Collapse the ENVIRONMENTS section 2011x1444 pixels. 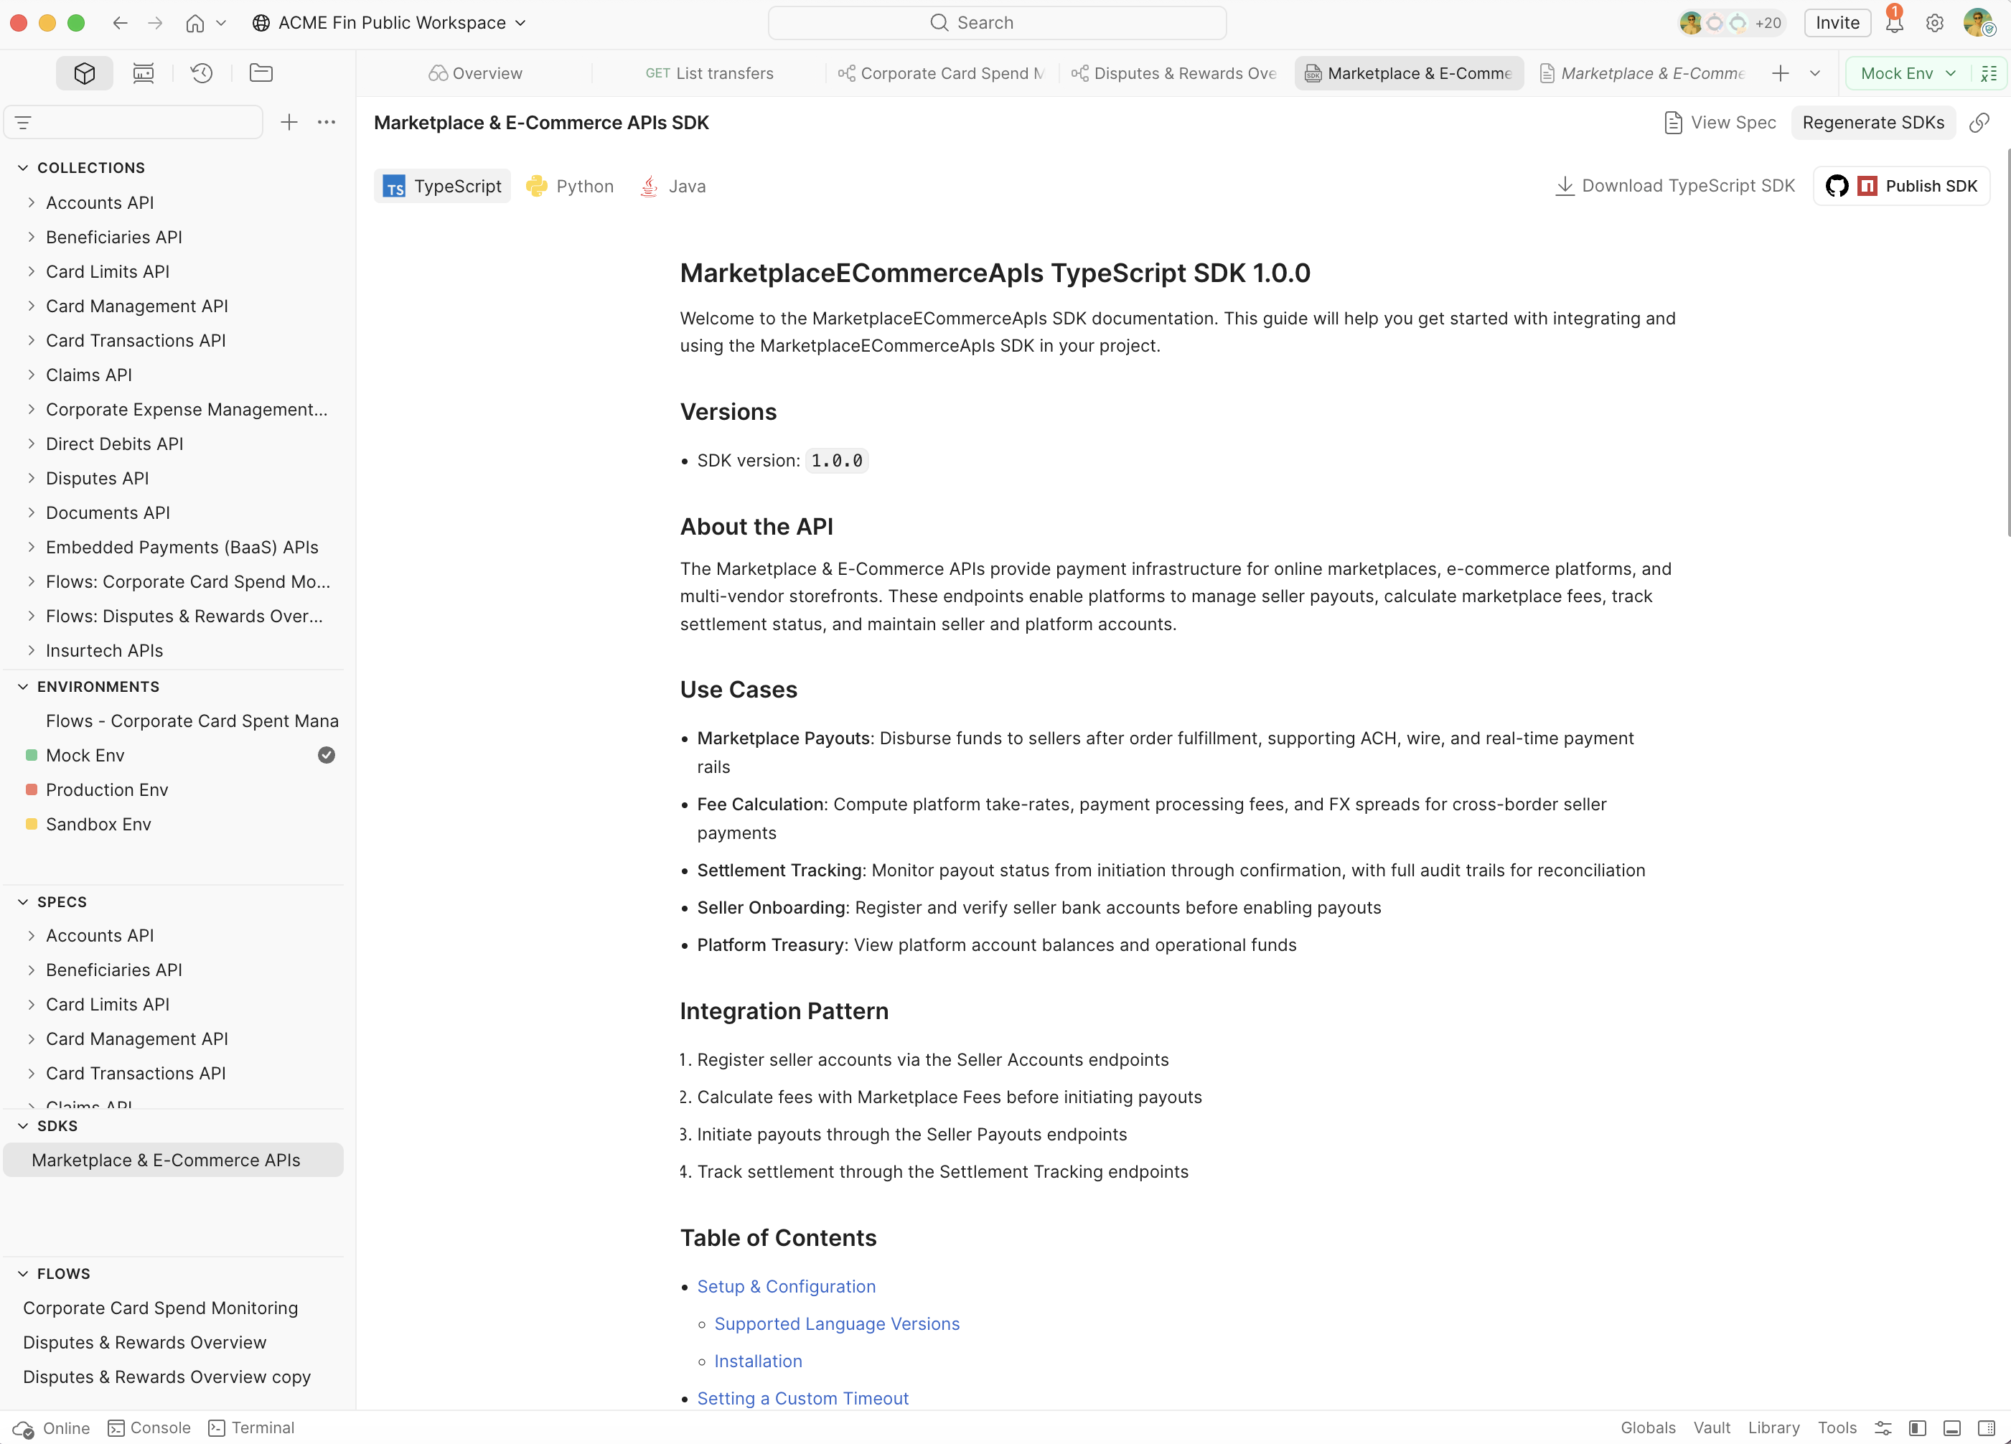pyautogui.click(x=23, y=687)
